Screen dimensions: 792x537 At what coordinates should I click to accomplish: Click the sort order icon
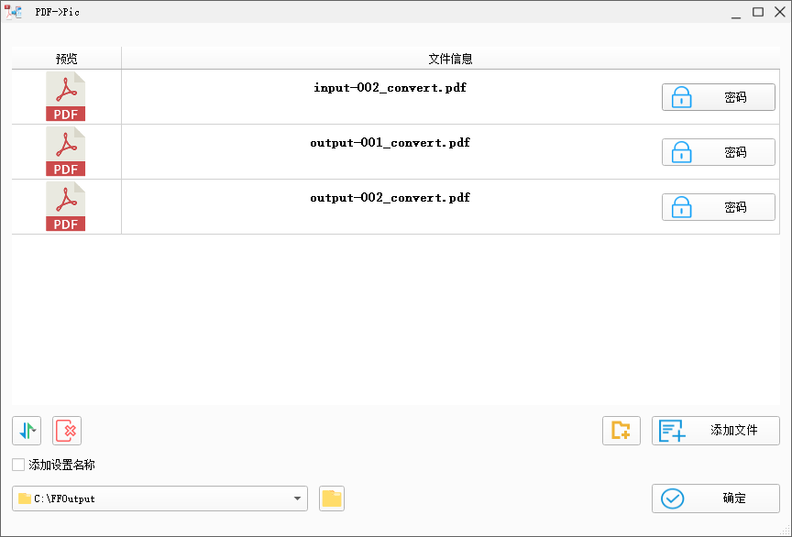pos(26,430)
